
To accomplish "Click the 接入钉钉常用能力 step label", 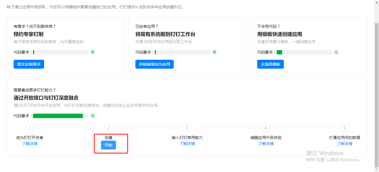I will (x=187, y=138).
